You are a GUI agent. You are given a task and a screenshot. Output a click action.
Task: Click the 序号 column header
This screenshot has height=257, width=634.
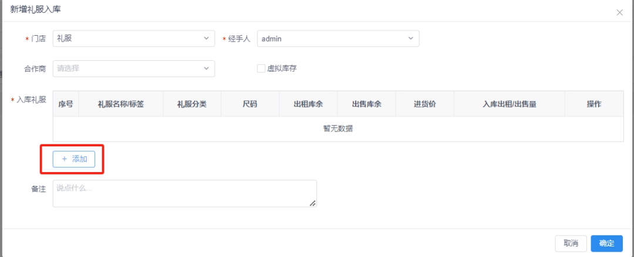coord(66,104)
